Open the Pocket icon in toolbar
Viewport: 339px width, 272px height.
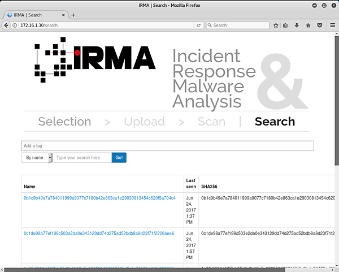(x=319, y=25)
